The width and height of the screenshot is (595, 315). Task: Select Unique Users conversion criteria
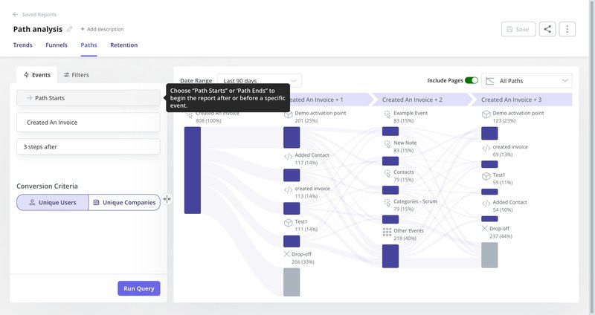(x=52, y=202)
